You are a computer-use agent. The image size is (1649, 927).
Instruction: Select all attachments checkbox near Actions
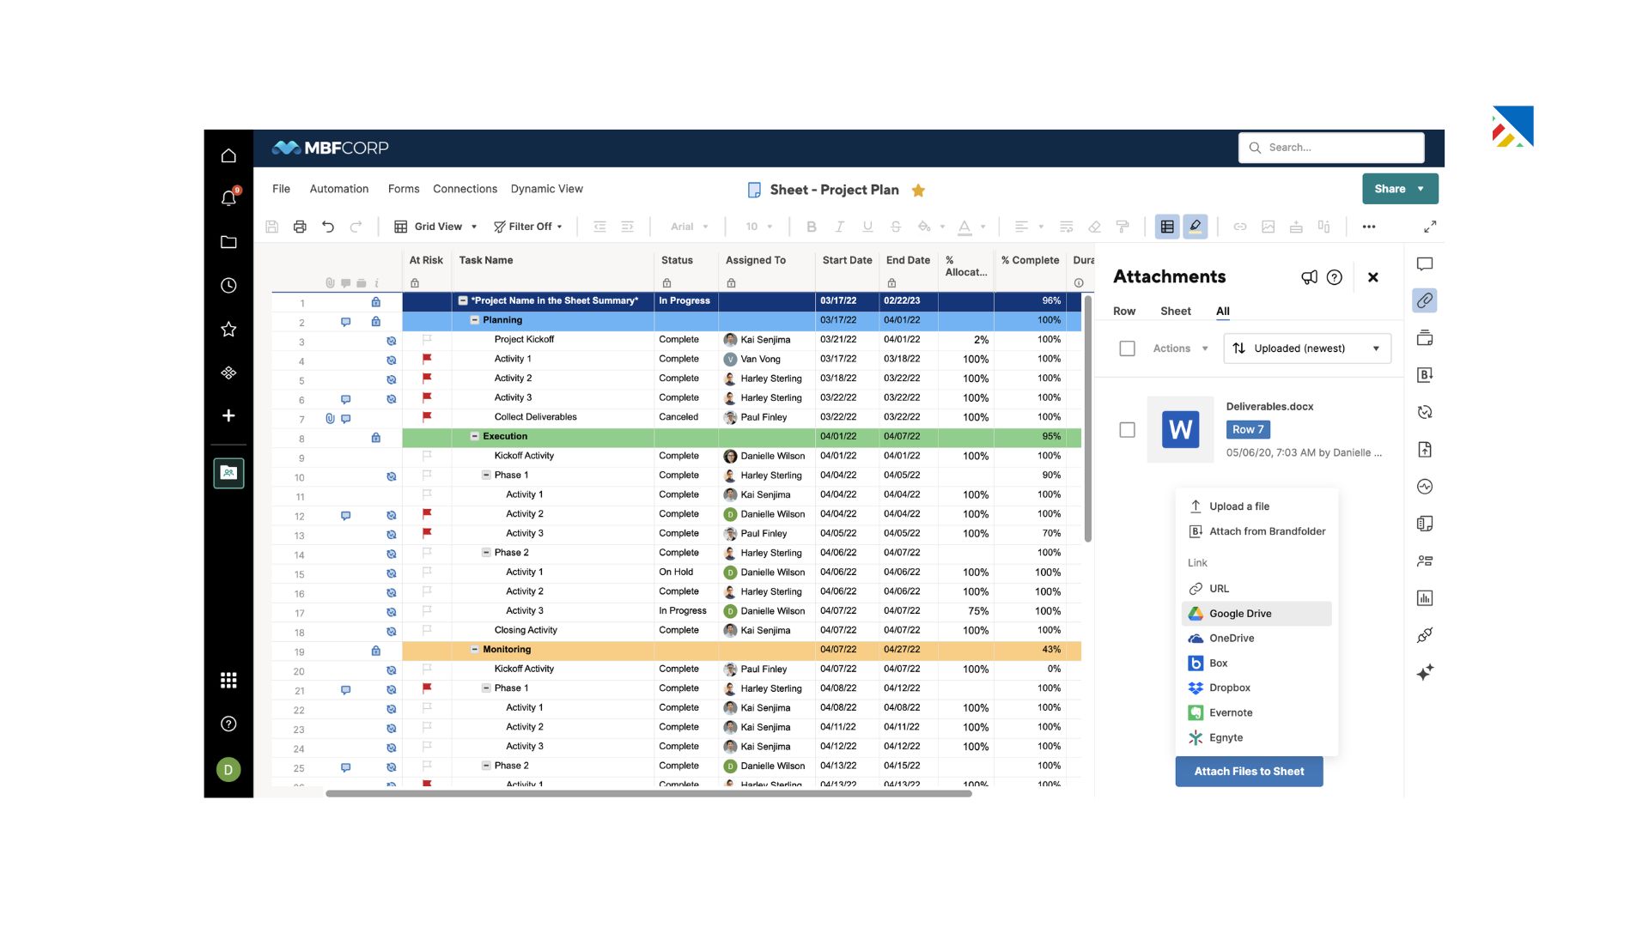1127,348
